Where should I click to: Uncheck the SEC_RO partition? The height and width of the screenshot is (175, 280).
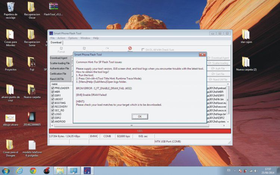[53, 110]
